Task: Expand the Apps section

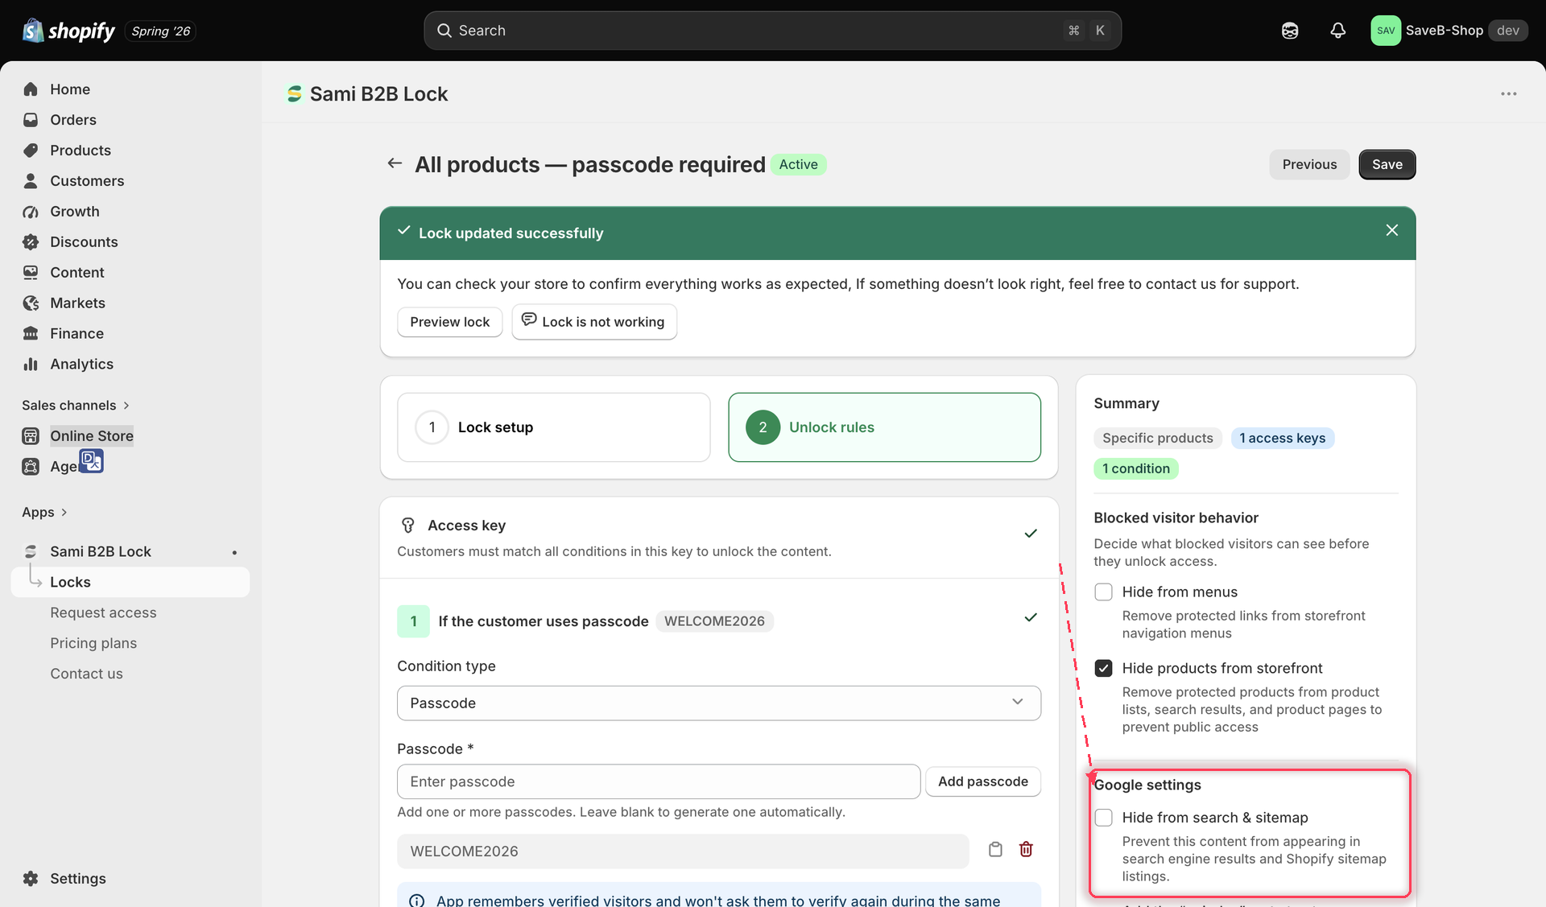Action: pyautogui.click(x=44, y=513)
